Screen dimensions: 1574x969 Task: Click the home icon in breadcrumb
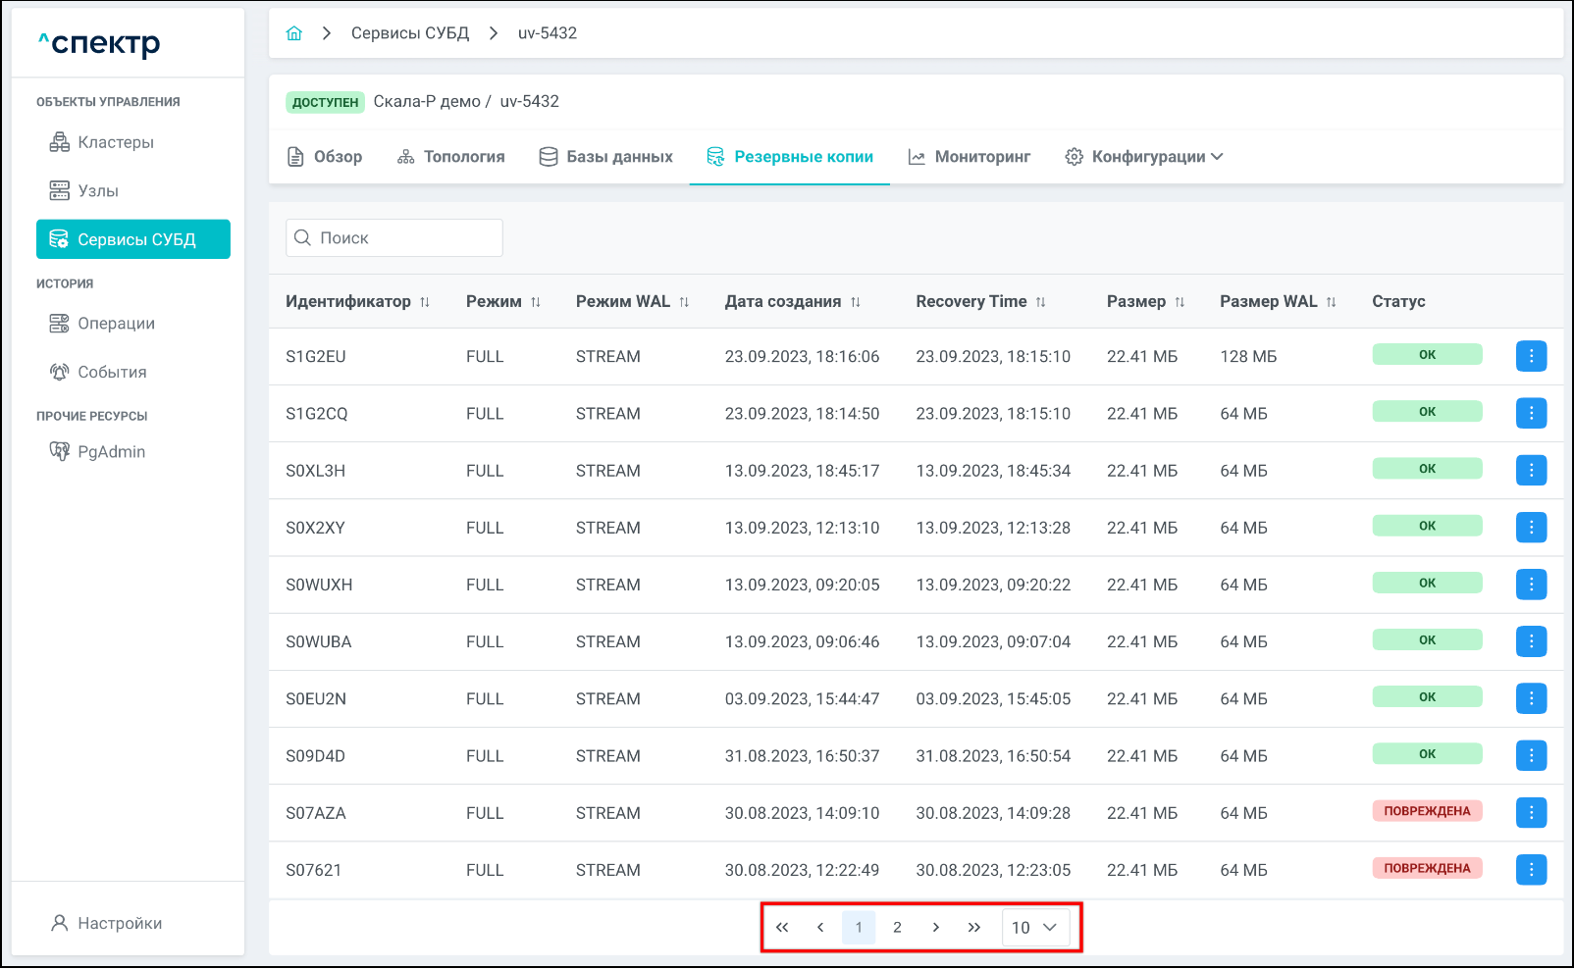coord(293,33)
